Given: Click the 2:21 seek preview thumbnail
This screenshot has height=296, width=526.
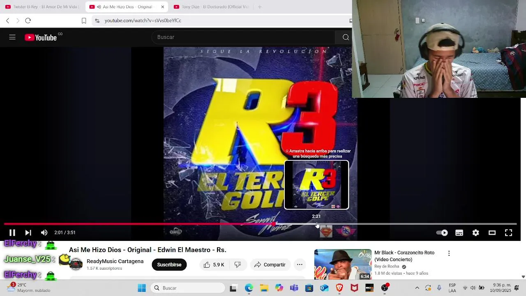Looking at the screenshot, I should pyautogui.click(x=316, y=185).
